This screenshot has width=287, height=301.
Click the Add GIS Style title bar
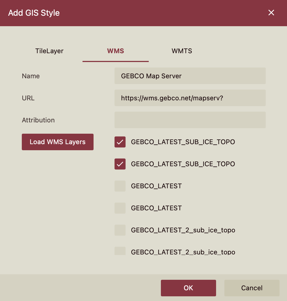click(34, 13)
